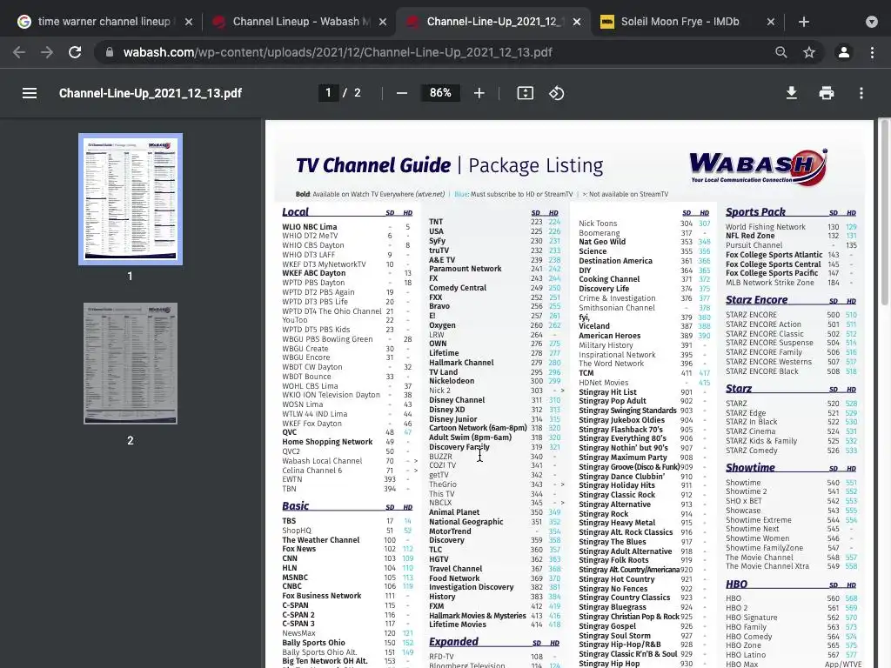Zoom in the PDF with plus

point(479,93)
